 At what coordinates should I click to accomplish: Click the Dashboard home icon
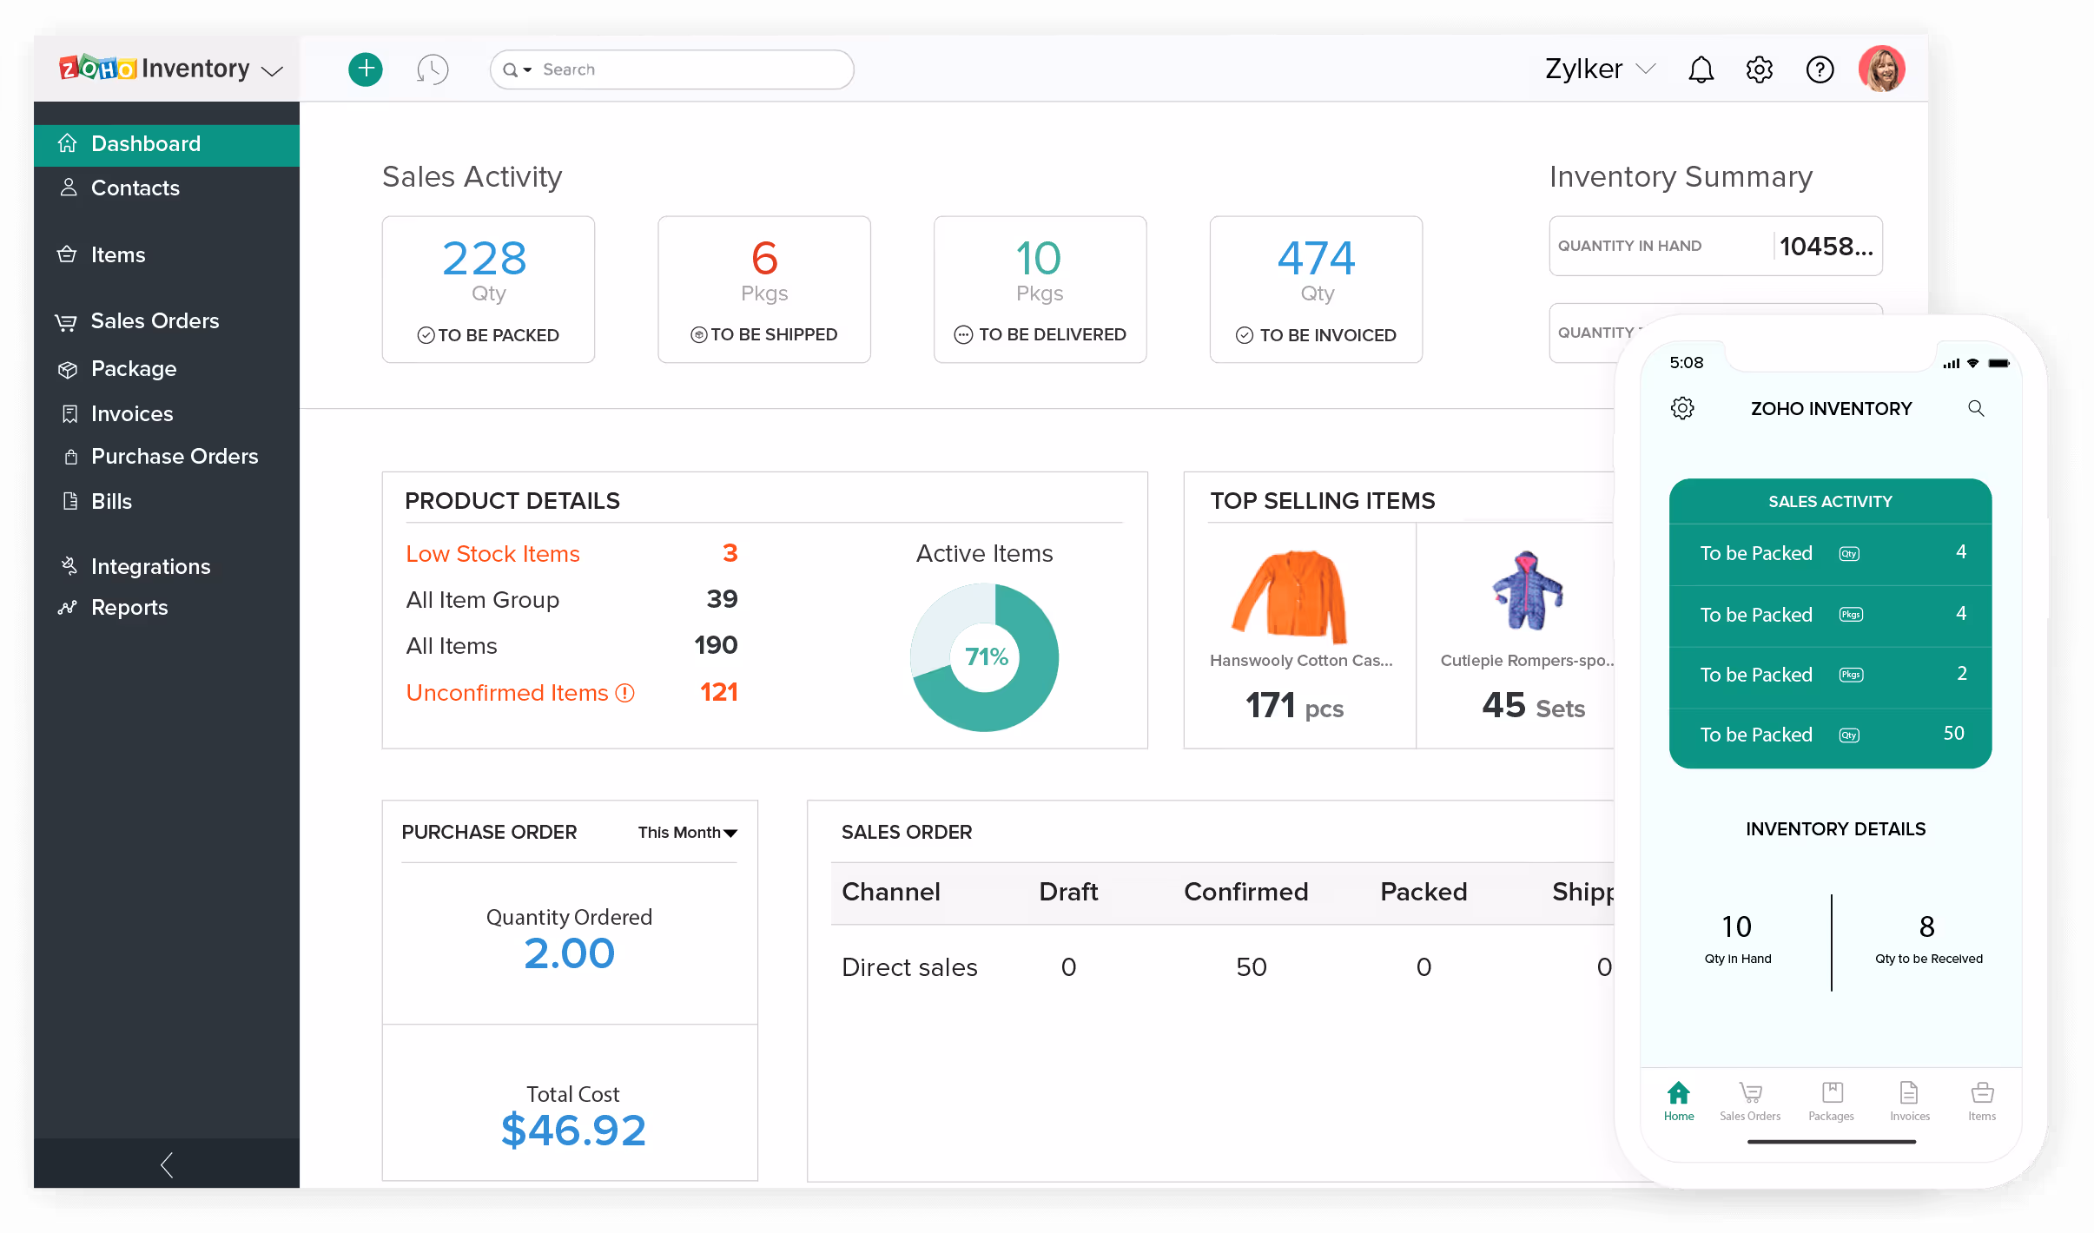[x=68, y=143]
